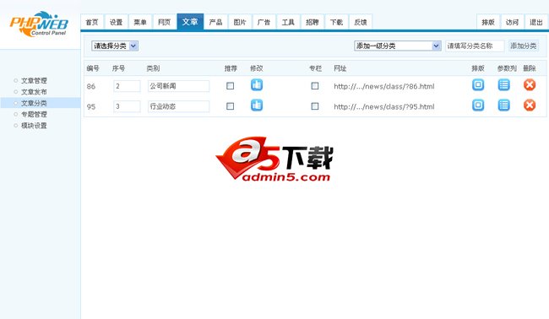Click the 网址 column header
The image size is (549, 319).
[340, 68]
